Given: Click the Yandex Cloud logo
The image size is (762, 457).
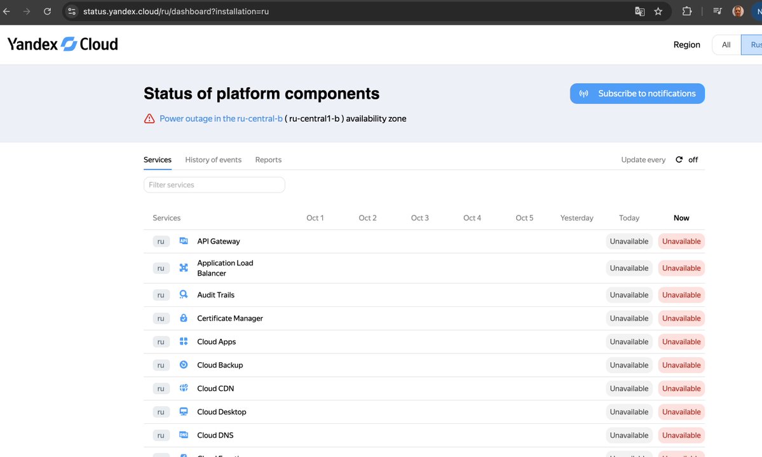Looking at the screenshot, I should pos(63,44).
